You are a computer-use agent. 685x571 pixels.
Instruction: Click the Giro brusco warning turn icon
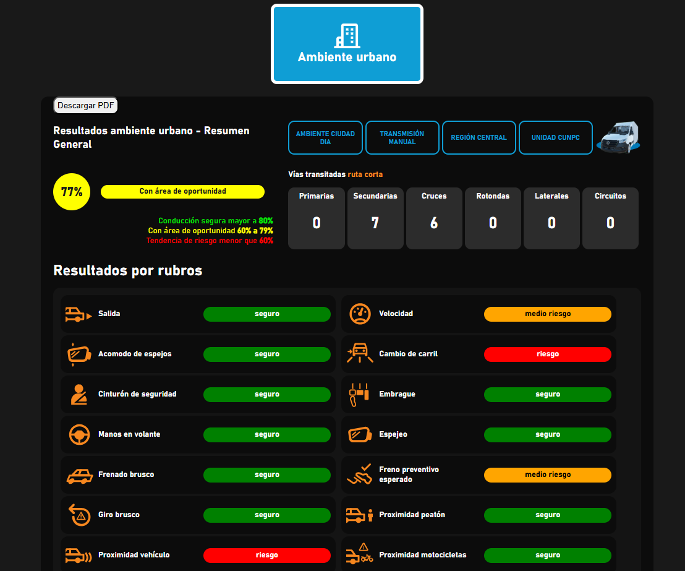[x=79, y=515]
